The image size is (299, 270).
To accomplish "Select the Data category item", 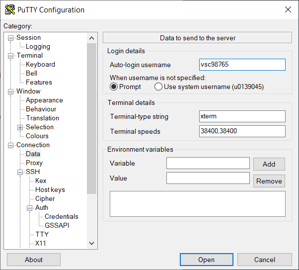I will click(33, 154).
